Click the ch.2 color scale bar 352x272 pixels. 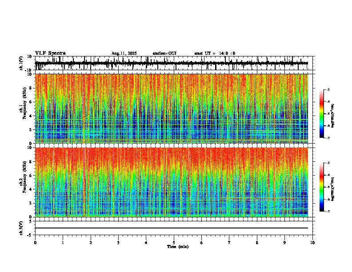pyautogui.click(x=321, y=187)
